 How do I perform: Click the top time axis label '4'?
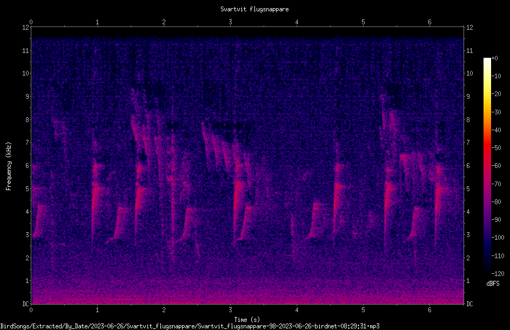tap(297, 22)
